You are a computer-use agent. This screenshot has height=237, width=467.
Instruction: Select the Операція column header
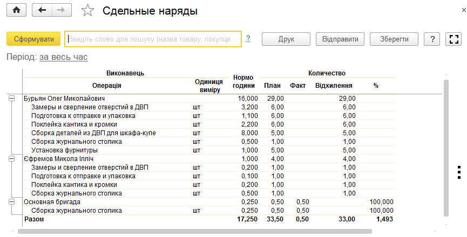coord(106,86)
